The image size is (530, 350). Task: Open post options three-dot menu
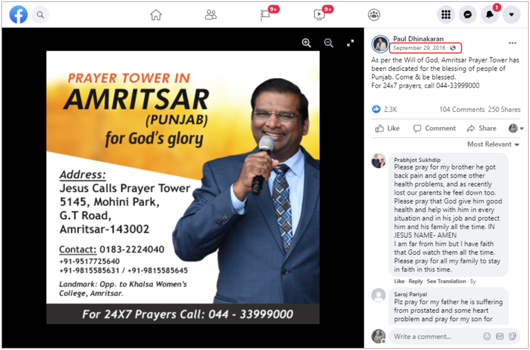point(513,43)
